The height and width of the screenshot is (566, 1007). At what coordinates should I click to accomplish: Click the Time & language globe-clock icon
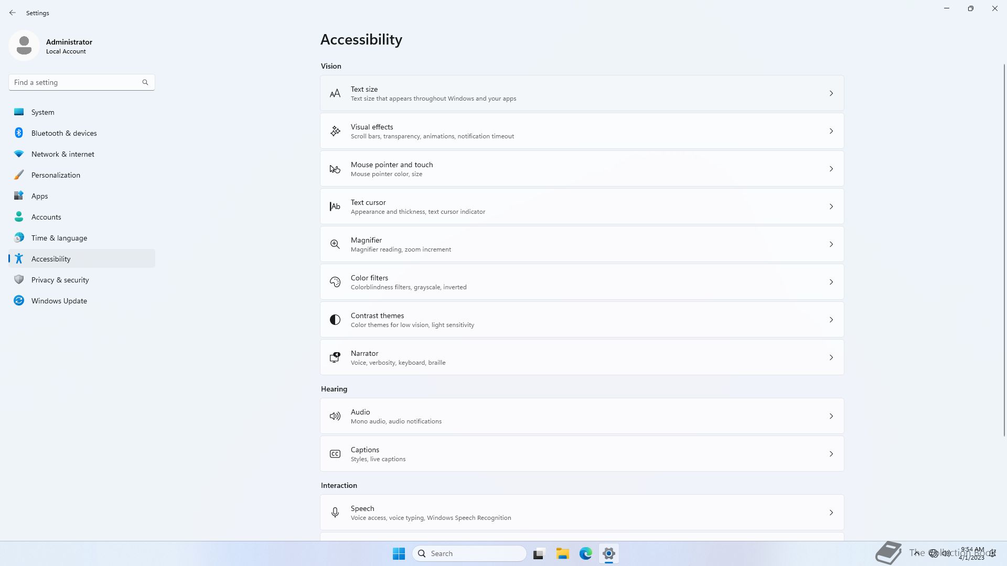coord(19,237)
